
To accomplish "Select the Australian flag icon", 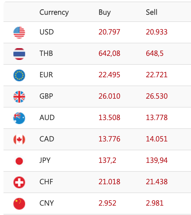I will [x=19, y=118].
